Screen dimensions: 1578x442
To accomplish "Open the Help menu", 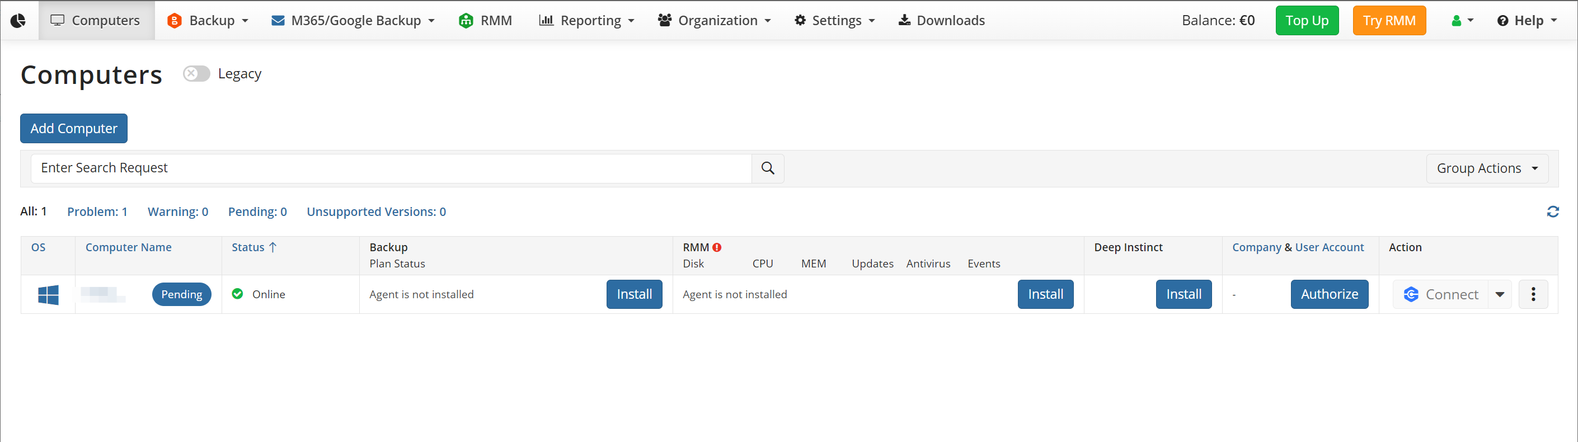I will (1527, 21).
